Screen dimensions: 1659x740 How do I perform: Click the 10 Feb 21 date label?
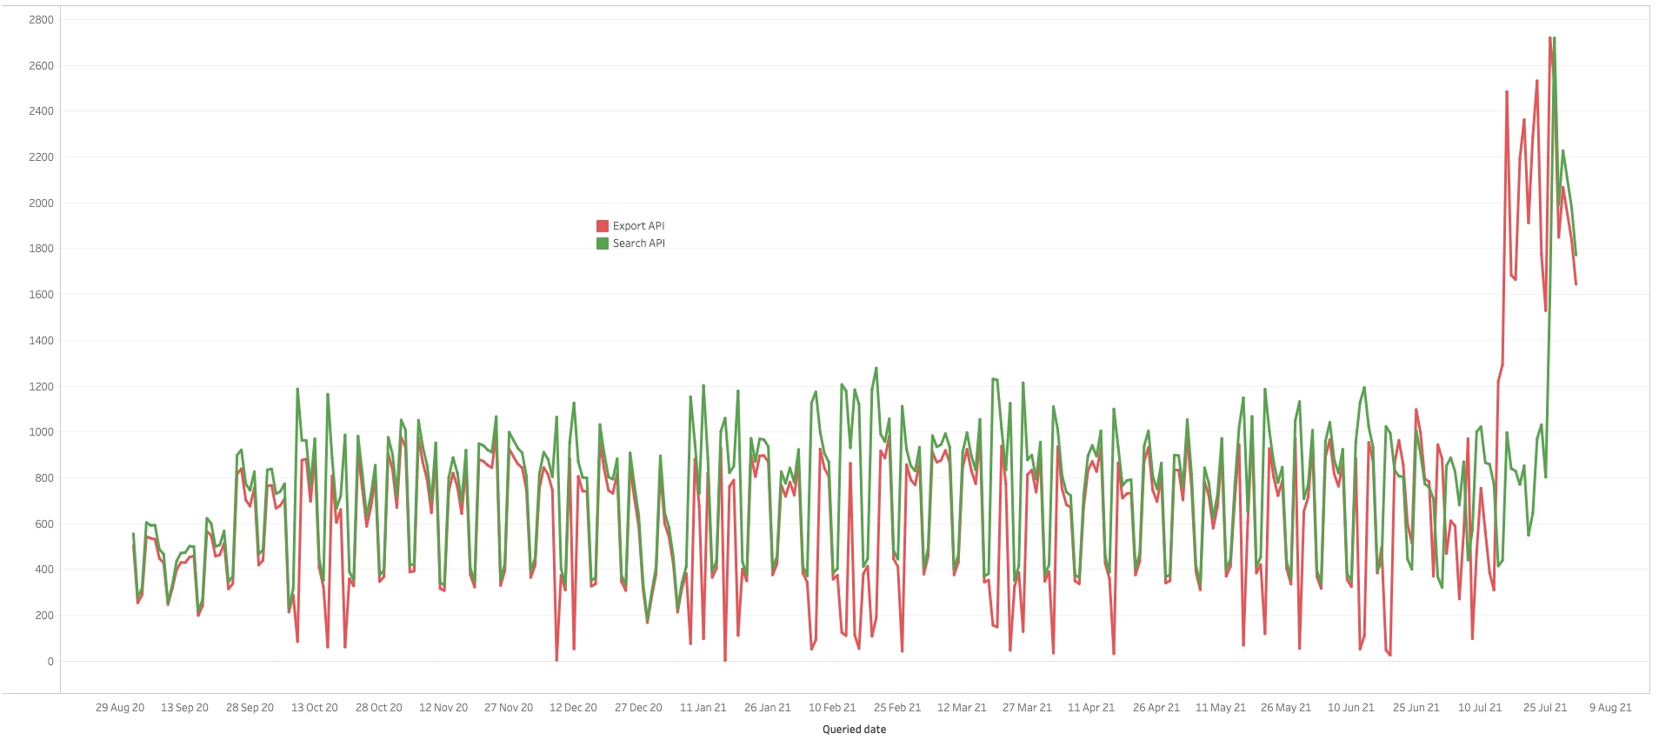click(x=832, y=708)
